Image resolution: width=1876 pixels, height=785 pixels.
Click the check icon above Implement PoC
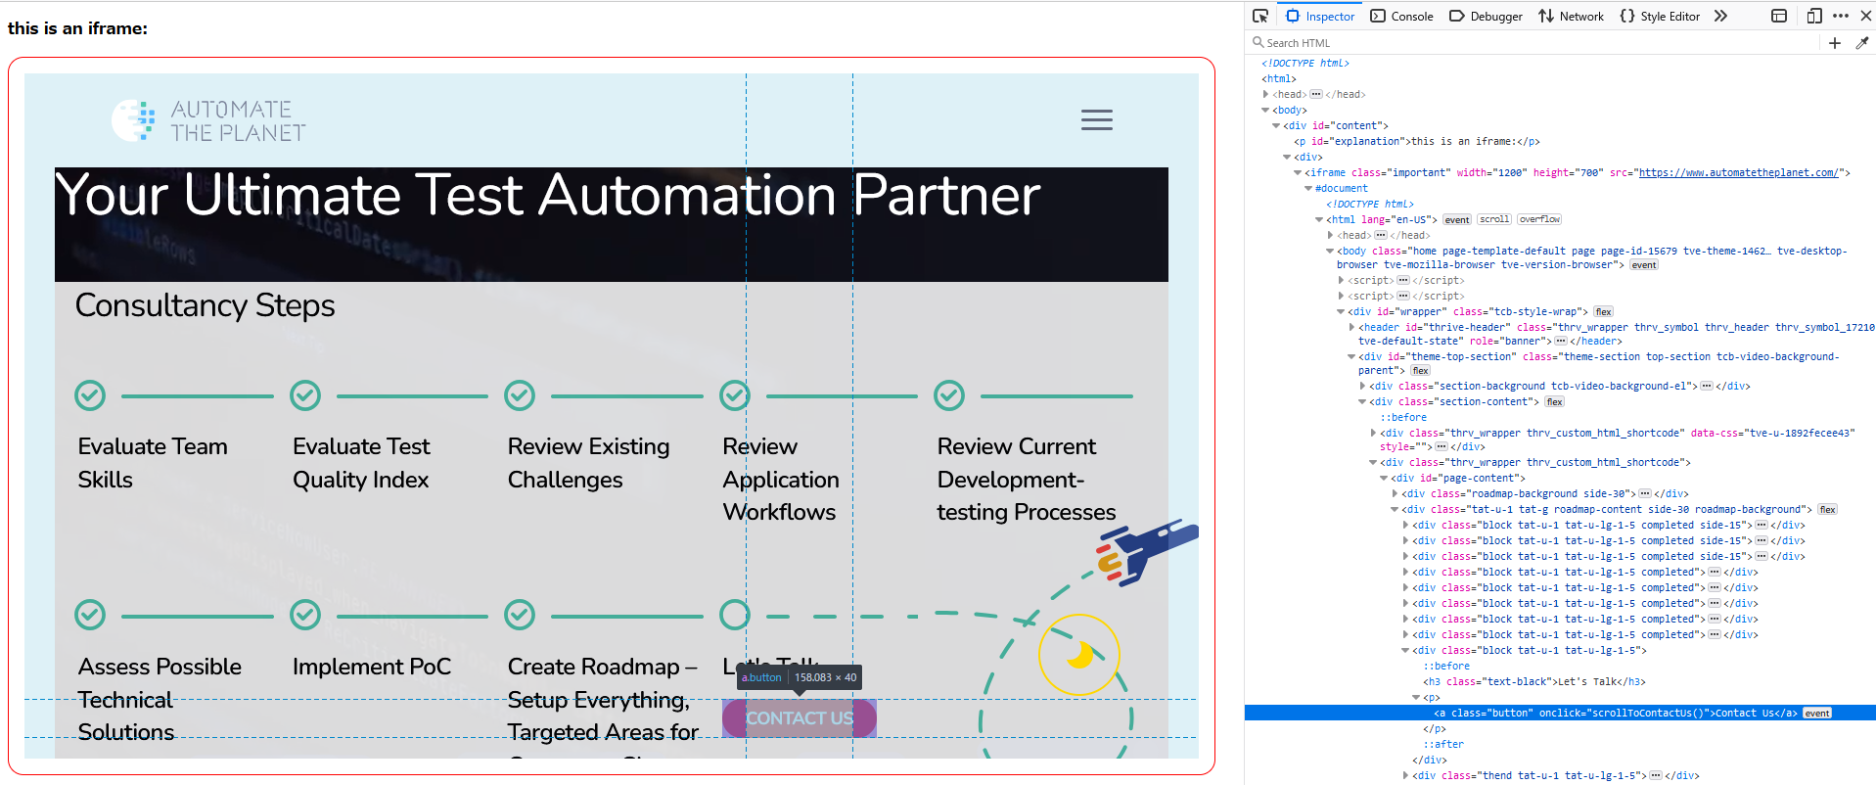305,615
